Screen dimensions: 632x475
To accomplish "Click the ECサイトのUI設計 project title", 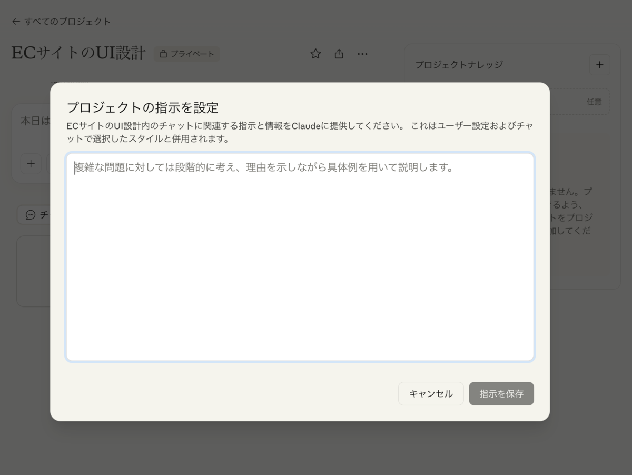I will click(x=78, y=53).
